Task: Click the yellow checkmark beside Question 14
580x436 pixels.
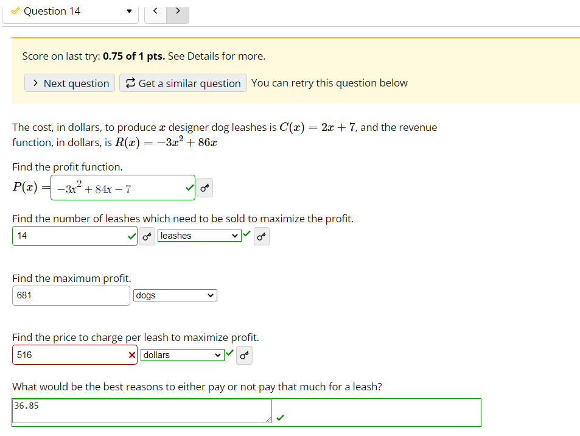Action: [x=15, y=10]
